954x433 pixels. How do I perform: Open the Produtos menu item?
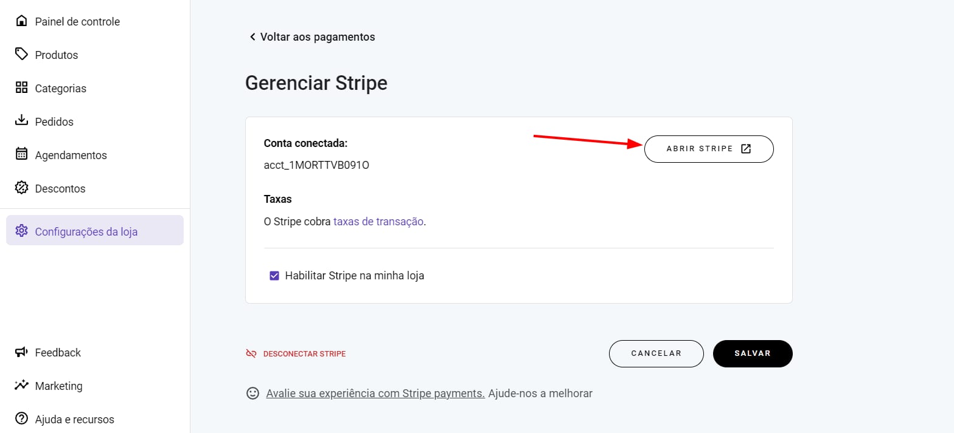57,55
